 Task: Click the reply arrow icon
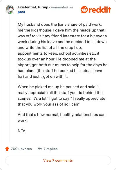click(x=40, y=149)
